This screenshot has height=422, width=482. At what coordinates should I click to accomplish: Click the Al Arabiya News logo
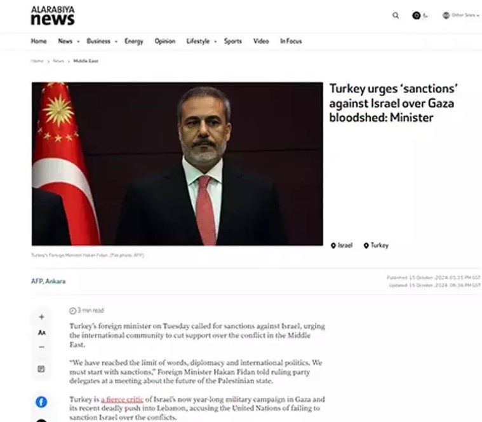coord(53,15)
